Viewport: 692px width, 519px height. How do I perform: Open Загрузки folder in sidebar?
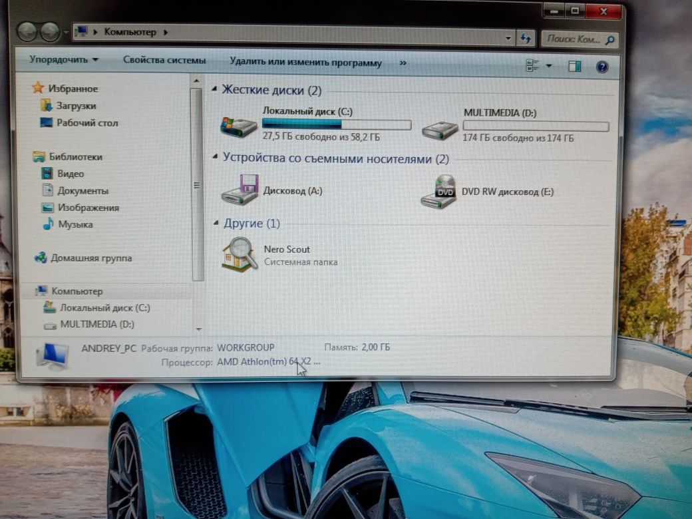tap(76, 106)
